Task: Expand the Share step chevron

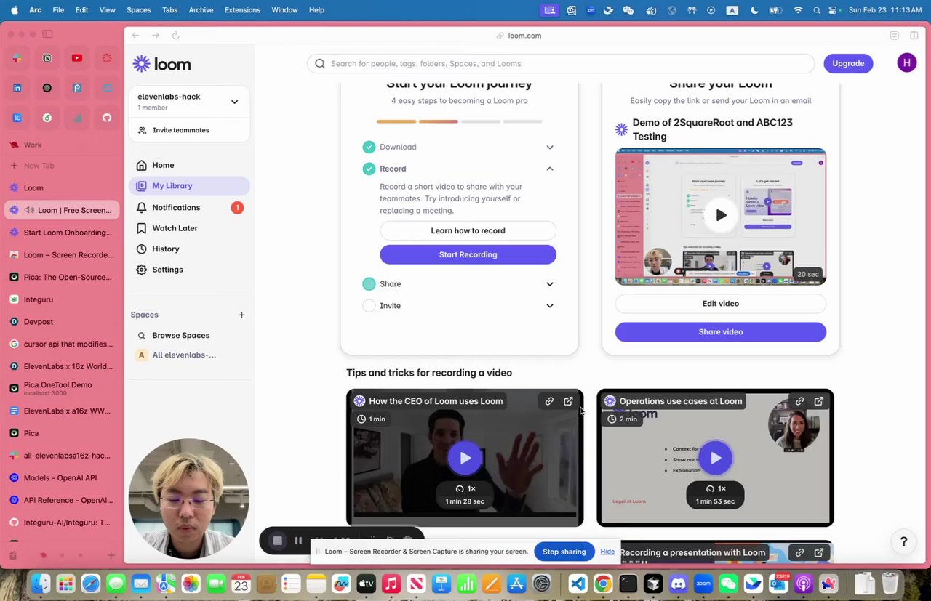Action: click(x=550, y=284)
